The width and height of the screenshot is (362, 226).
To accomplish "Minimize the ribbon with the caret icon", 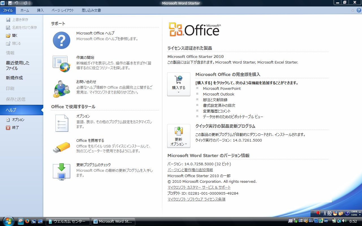I will pyautogui.click(x=352, y=10).
